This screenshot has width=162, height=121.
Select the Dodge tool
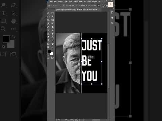coord(48,37)
